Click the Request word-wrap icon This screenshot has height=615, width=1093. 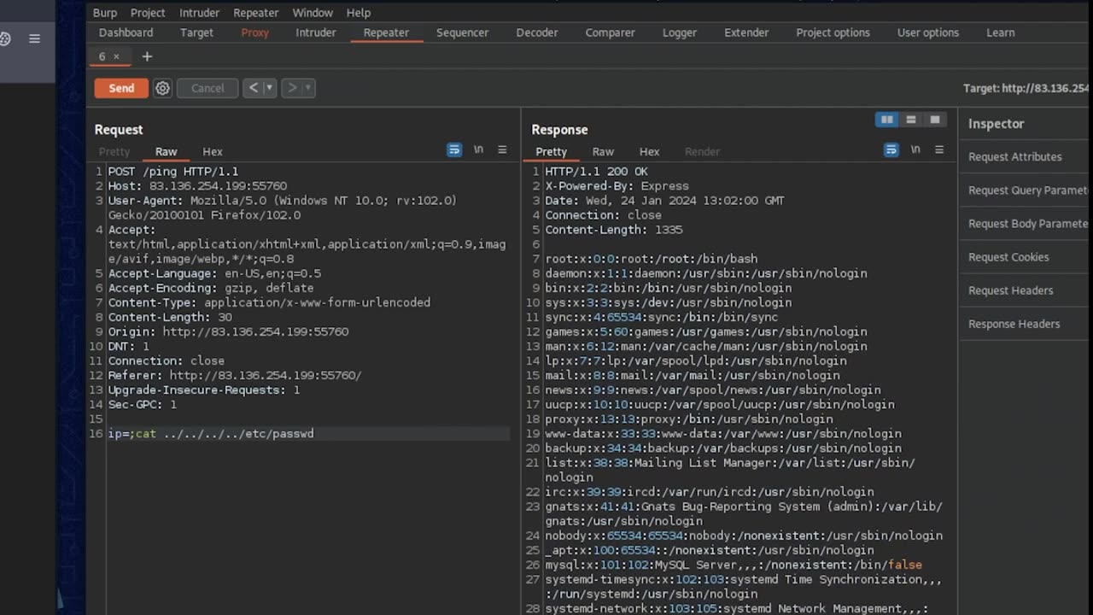454,149
